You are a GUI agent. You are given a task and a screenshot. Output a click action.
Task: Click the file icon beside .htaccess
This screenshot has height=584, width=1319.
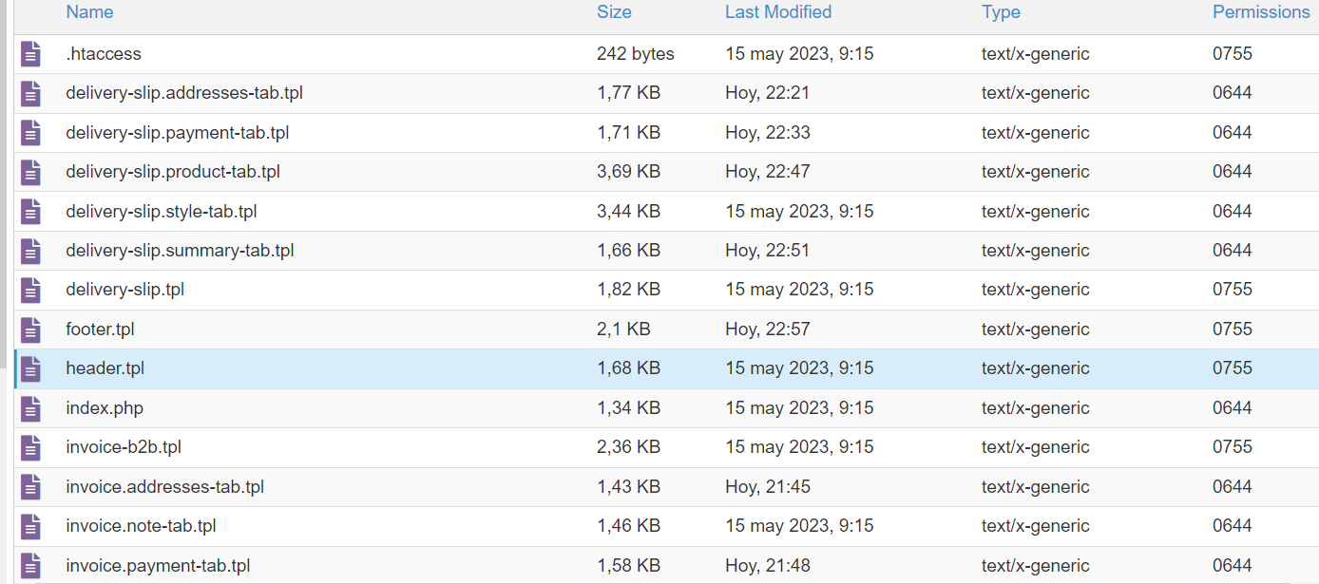coord(31,54)
